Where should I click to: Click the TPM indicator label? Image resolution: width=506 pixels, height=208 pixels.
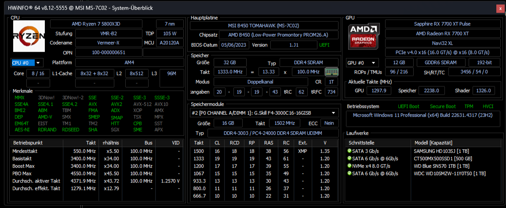(x=469, y=106)
